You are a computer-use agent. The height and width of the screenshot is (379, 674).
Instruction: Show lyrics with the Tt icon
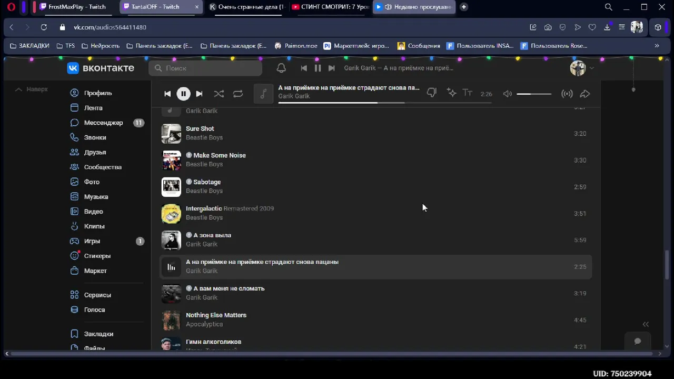click(468, 93)
